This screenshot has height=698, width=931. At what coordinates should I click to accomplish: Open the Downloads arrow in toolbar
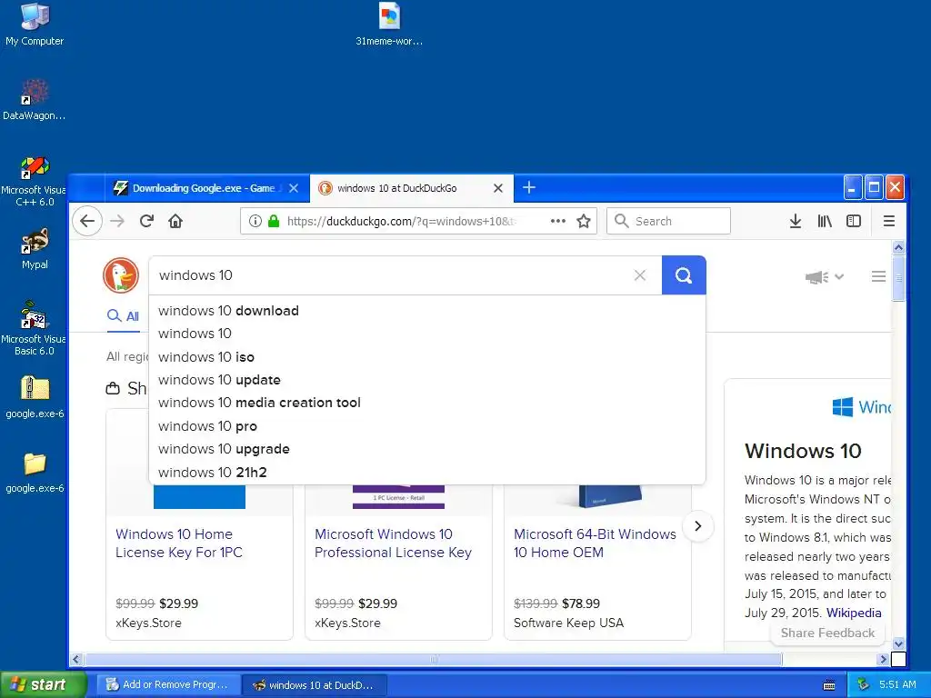pos(796,222)
